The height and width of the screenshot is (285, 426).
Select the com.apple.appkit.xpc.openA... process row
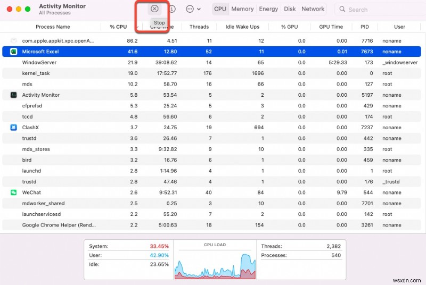point(211,40)
